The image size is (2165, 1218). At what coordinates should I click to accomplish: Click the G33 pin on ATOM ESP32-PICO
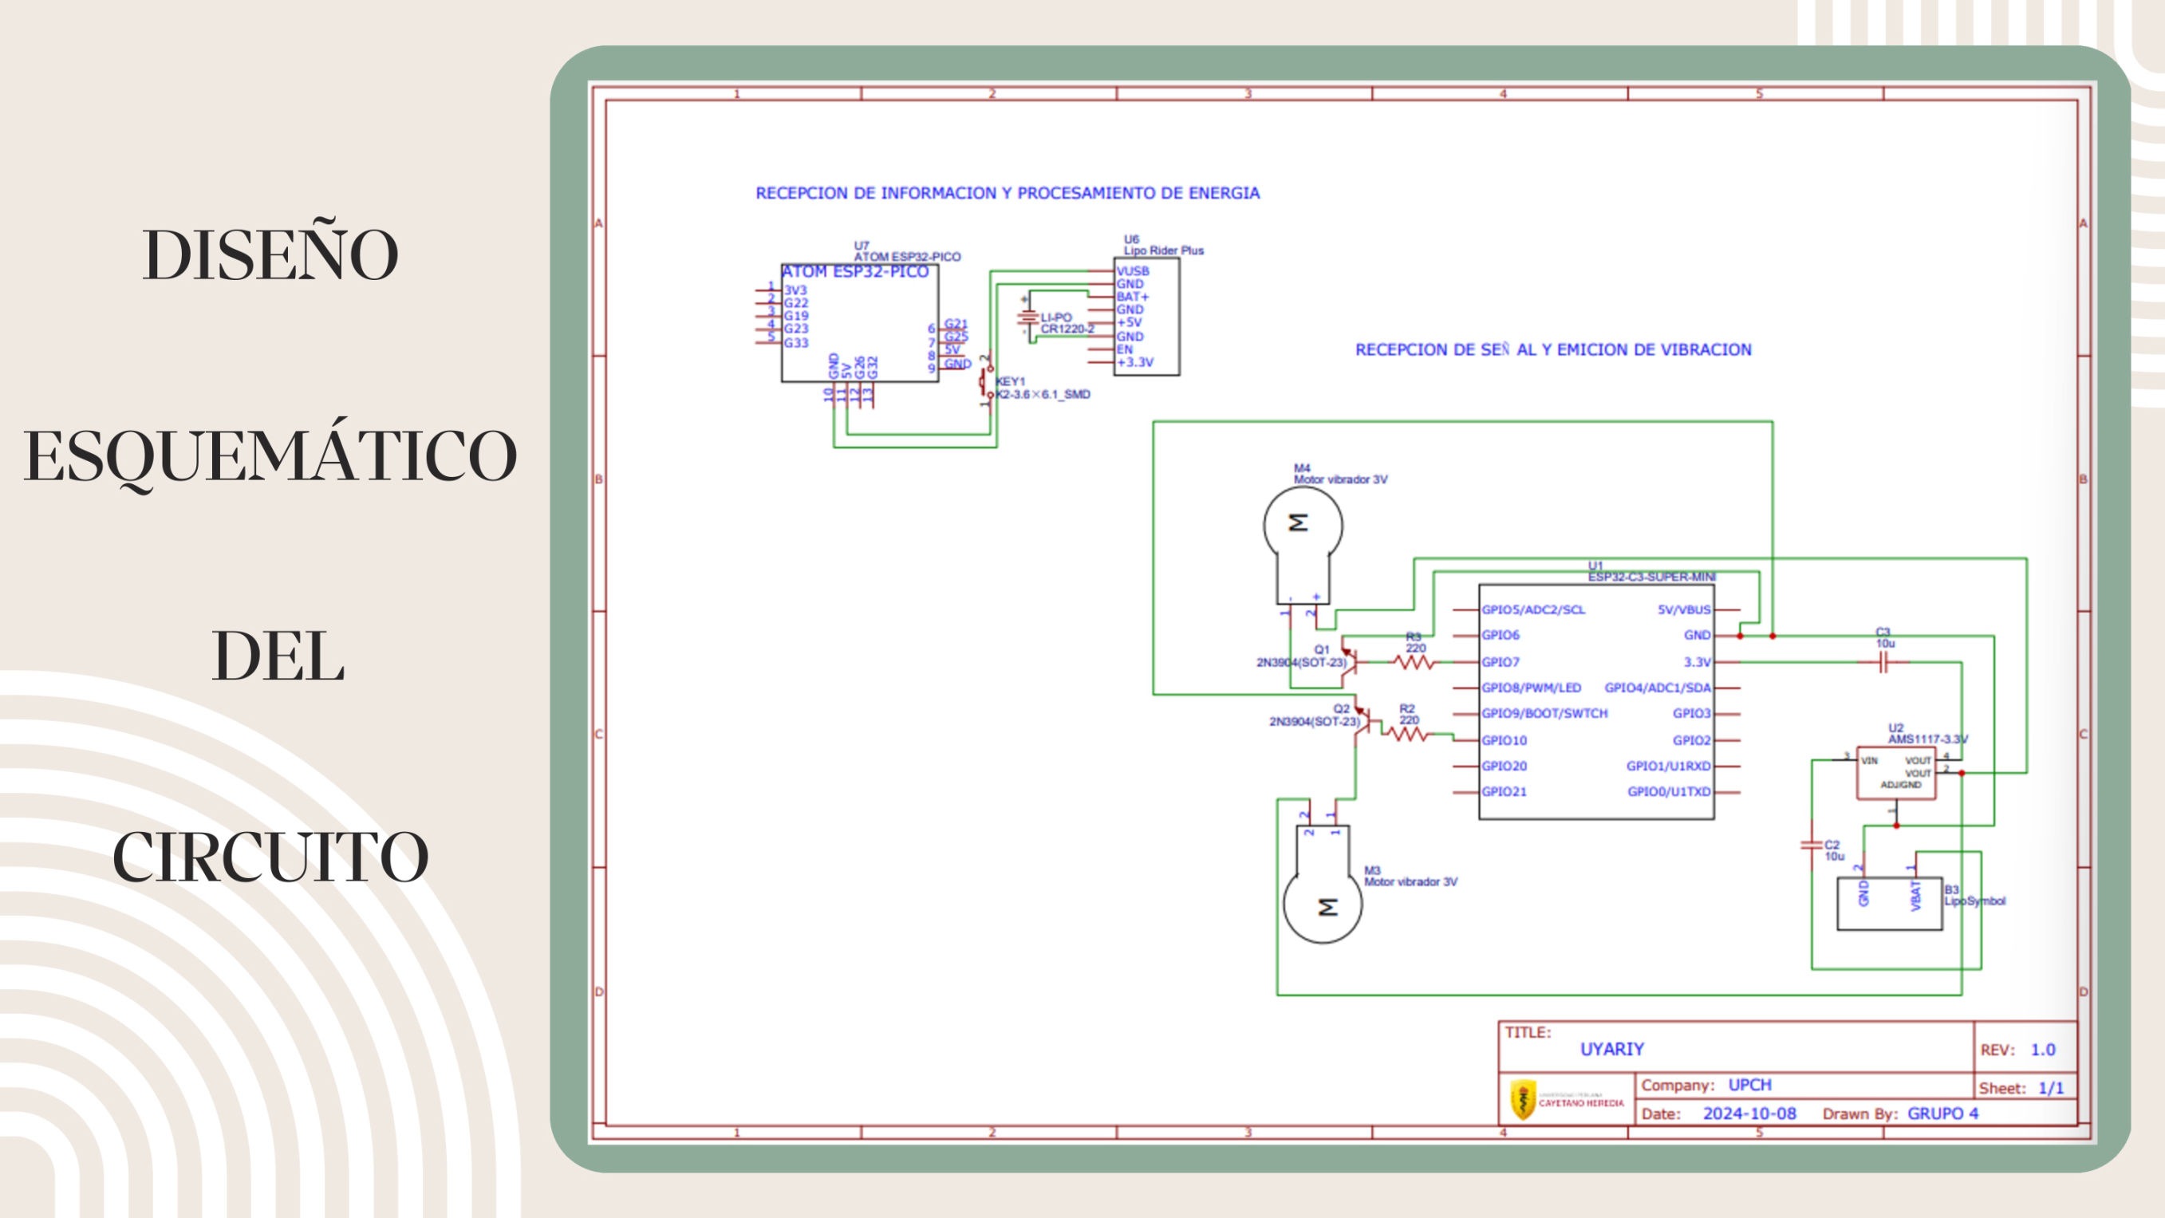tap(796, 343)
